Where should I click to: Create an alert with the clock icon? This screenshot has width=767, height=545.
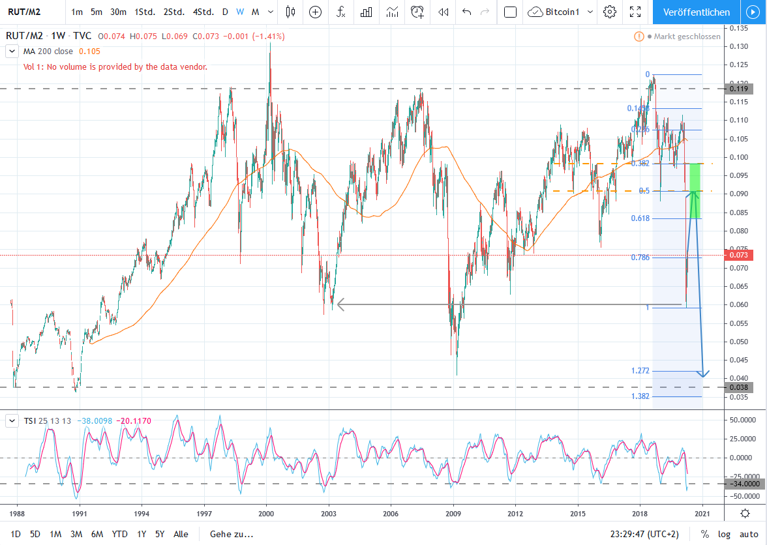417,12
